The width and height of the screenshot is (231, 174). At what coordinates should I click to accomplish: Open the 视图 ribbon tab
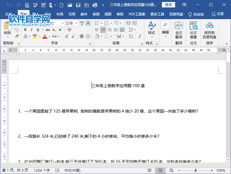coord(108,14)
